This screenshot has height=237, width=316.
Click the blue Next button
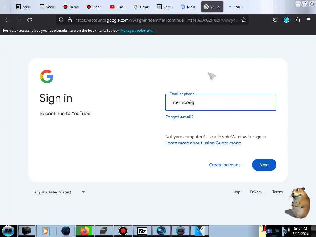point(264,165)
